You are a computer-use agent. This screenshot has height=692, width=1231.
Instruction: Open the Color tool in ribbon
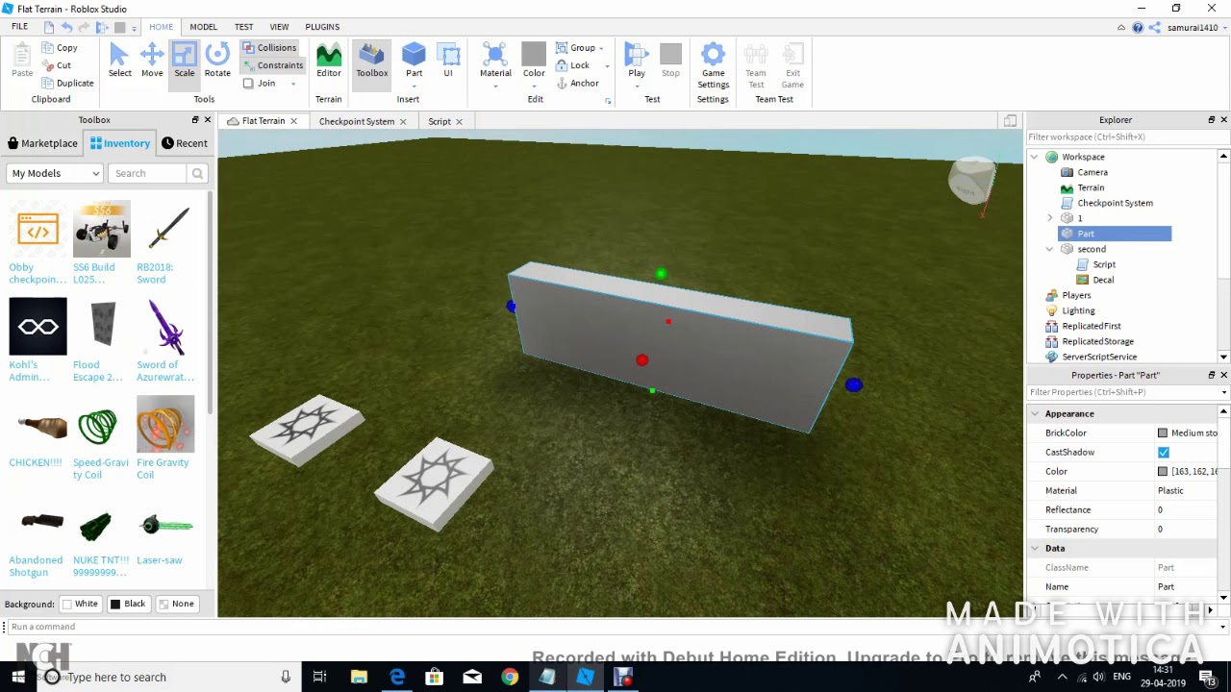(x=534, y=61)
